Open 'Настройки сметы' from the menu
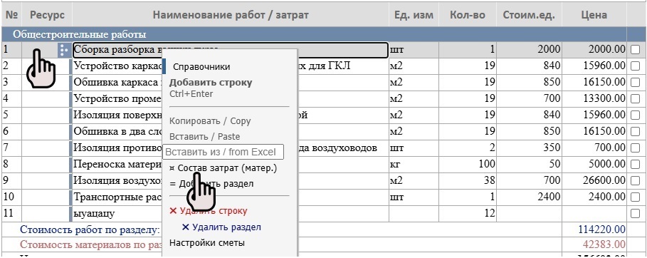 207,243
